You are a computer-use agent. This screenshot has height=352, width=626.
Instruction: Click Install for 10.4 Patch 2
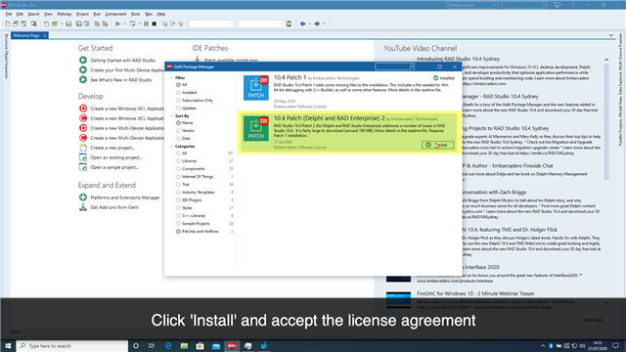[437, 145]
